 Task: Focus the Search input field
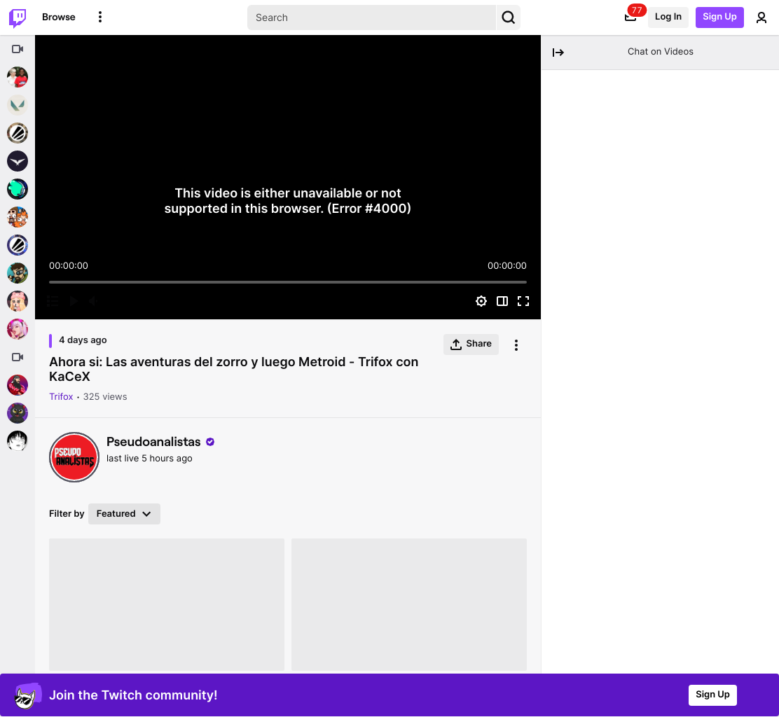[x=371, y=18]
